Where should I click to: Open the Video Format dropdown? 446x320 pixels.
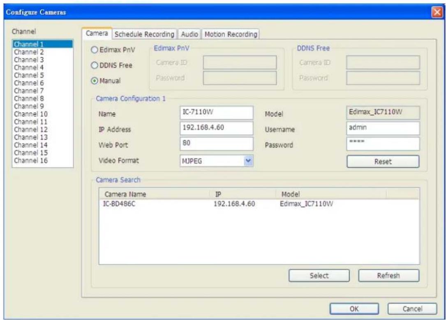(x=248, y=161)
